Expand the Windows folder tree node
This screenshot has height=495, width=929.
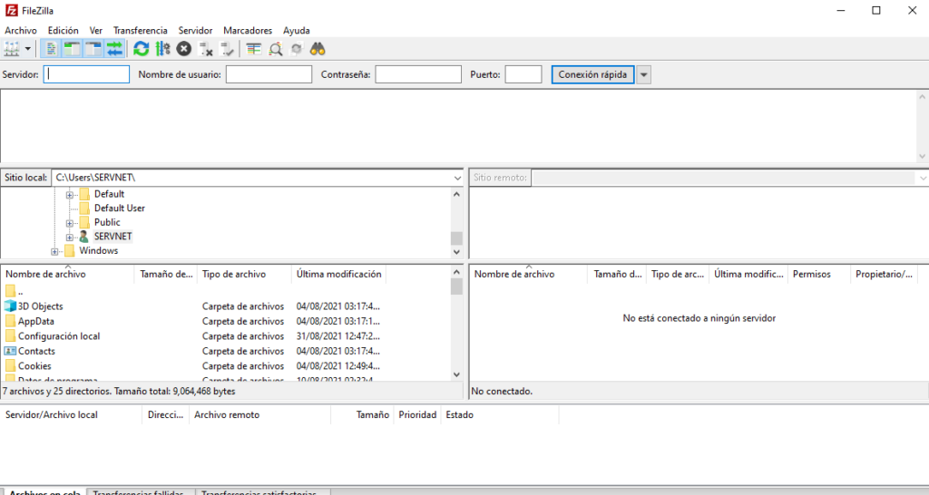pos(55,251)
